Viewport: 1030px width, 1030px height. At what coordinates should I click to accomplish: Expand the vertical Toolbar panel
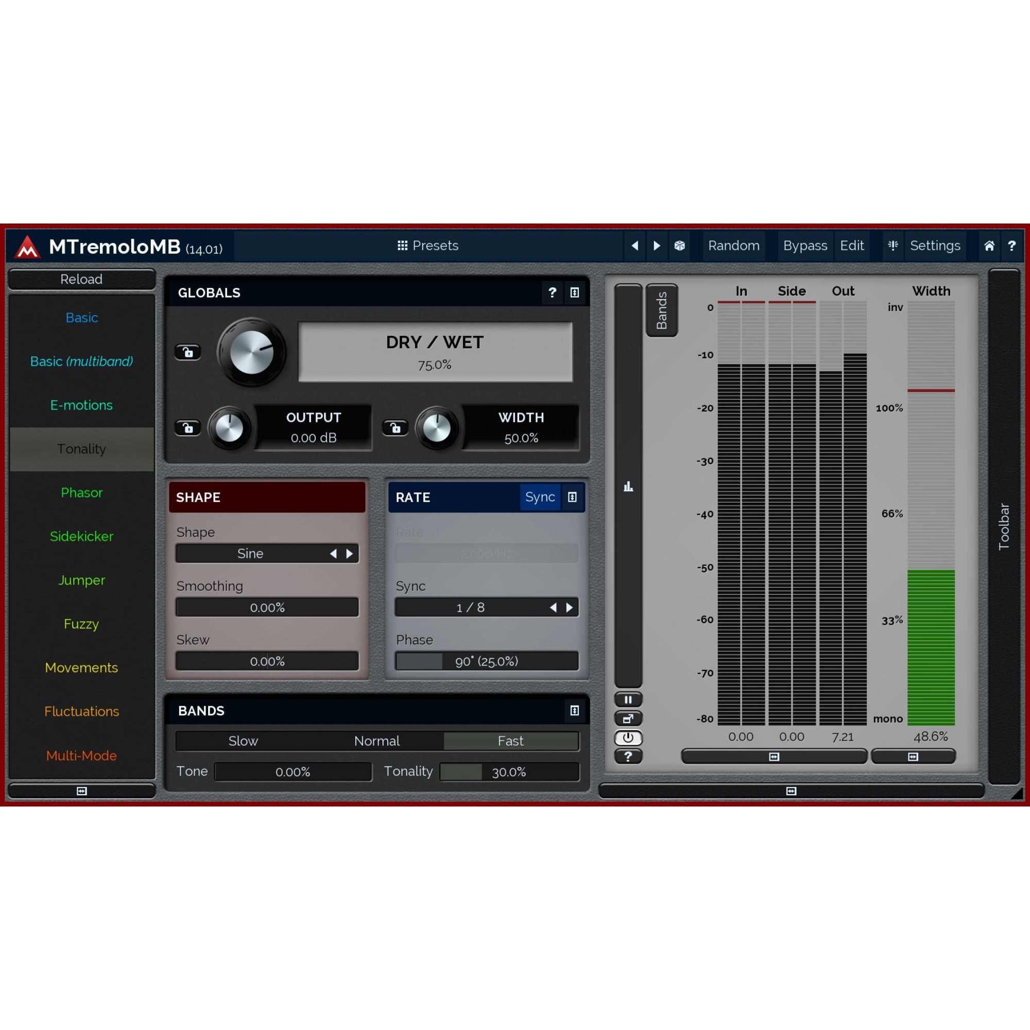pyautogui.click(x=1004, y=527)
